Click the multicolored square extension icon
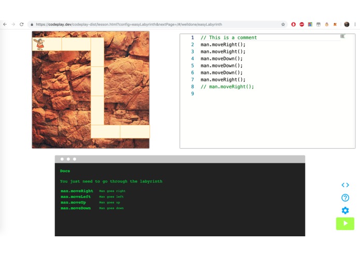The height and width of the screenshot is (256, 360). coord(310,24)
